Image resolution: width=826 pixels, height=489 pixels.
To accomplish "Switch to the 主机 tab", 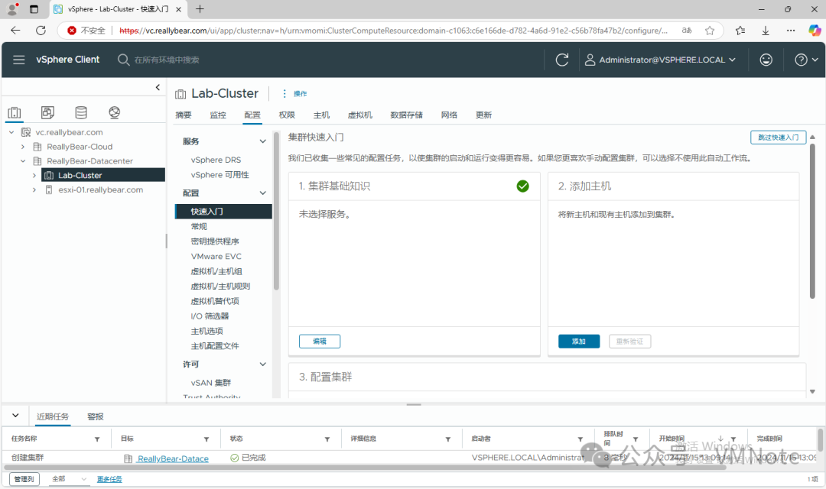I will (x=321, y=115).
